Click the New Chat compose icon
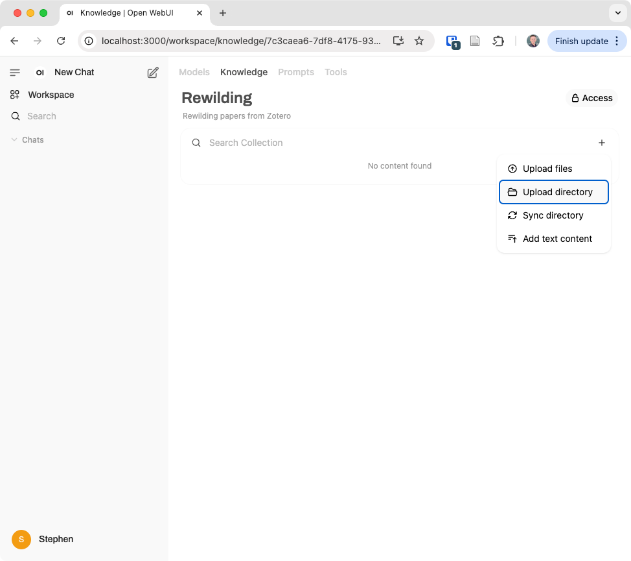The height and width of the screenshot is (561, 631). tap(152, 73)
